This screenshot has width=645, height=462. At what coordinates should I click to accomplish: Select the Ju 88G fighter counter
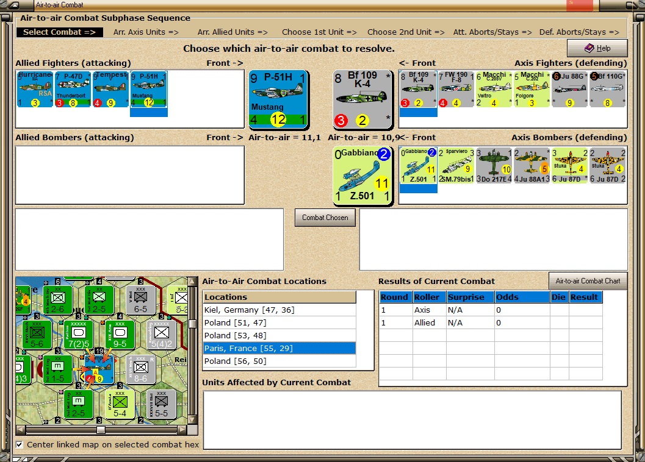[570, 89]
